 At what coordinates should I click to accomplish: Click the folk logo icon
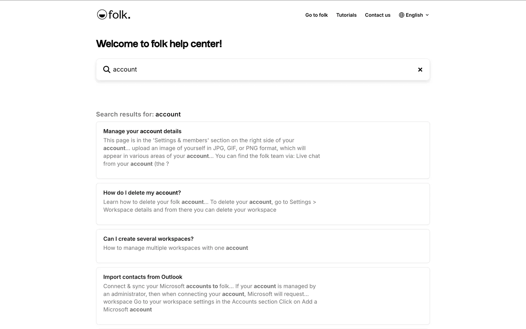tap(102, 15)
